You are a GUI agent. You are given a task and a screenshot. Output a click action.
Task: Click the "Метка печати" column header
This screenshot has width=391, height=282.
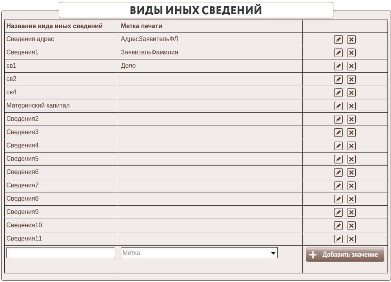(x=142, y=26)
